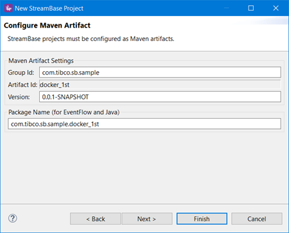Close the New StreamBase Project dialog

point(276,8)
